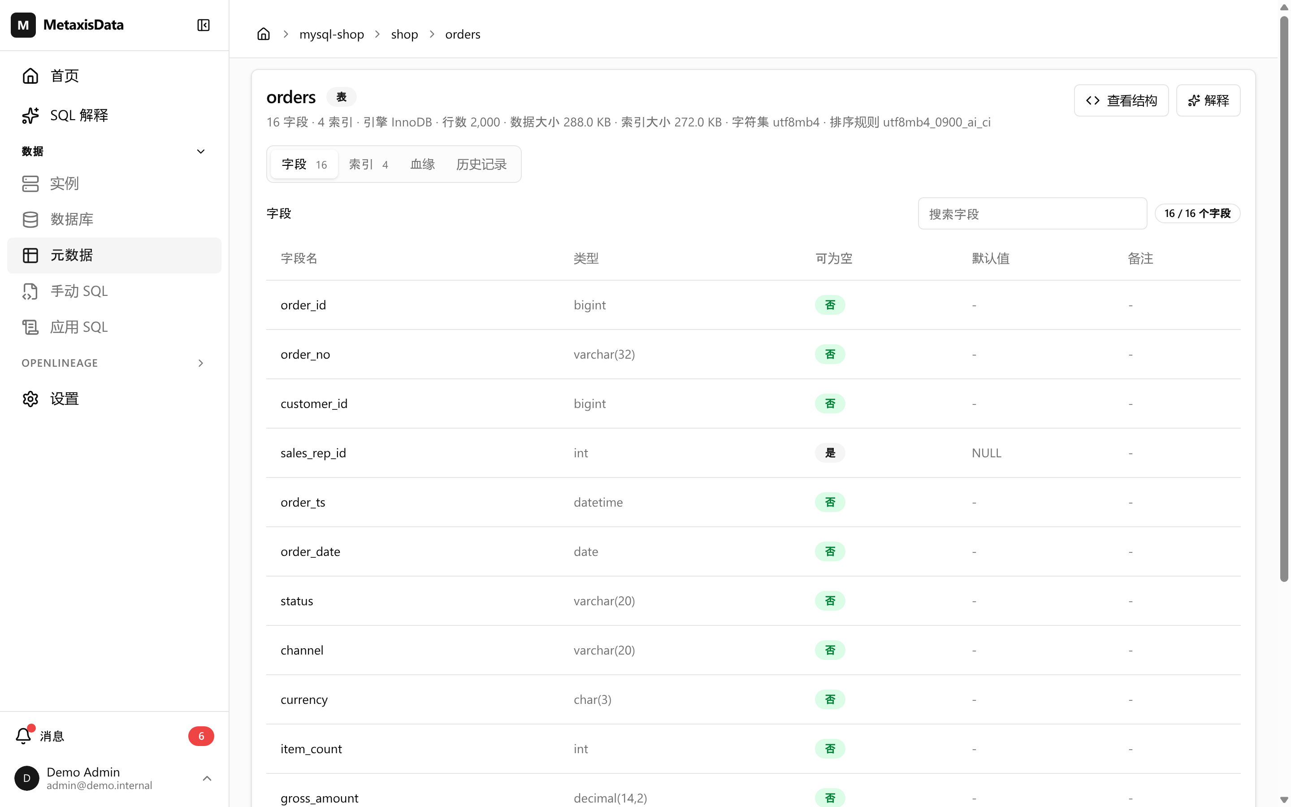
Task: Open the 实例 server icon item
Action: (30, 184)
